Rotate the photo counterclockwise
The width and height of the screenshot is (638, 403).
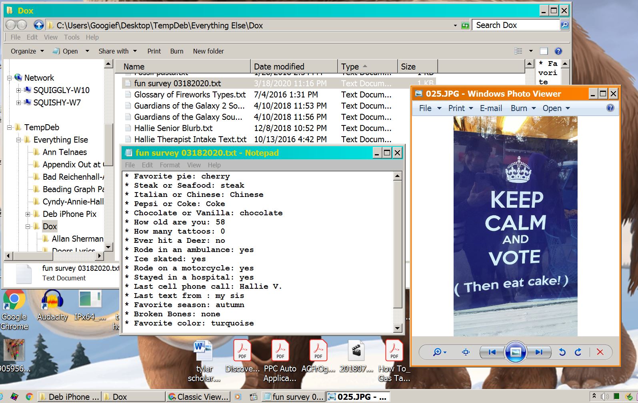pos(562,352)
